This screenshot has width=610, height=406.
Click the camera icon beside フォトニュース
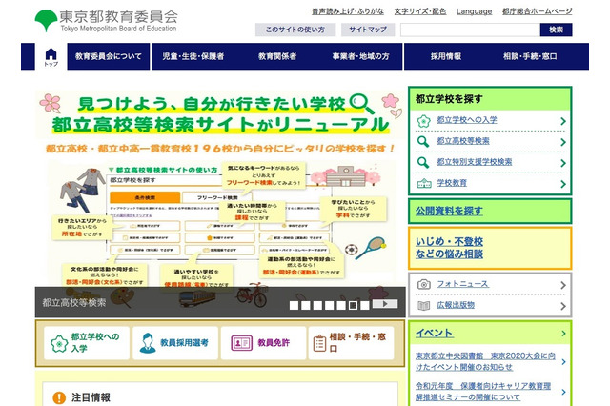tap(423, 284)
